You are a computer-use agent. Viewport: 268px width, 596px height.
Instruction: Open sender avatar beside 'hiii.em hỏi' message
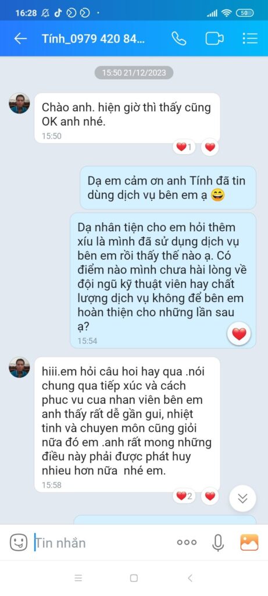coord(19,367)
